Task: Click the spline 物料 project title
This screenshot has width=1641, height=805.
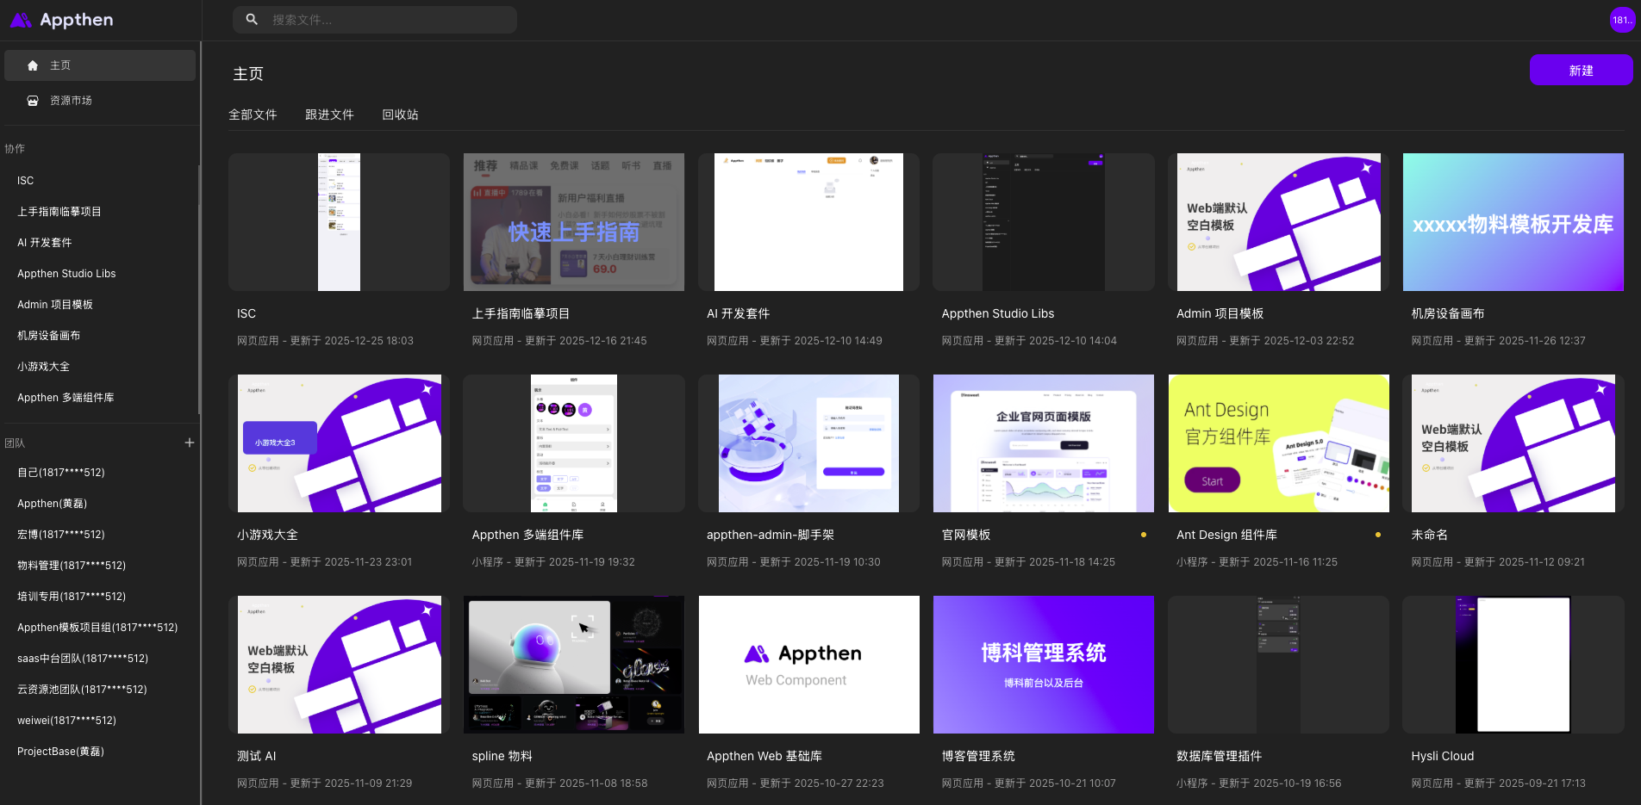Action: [502, 756]
